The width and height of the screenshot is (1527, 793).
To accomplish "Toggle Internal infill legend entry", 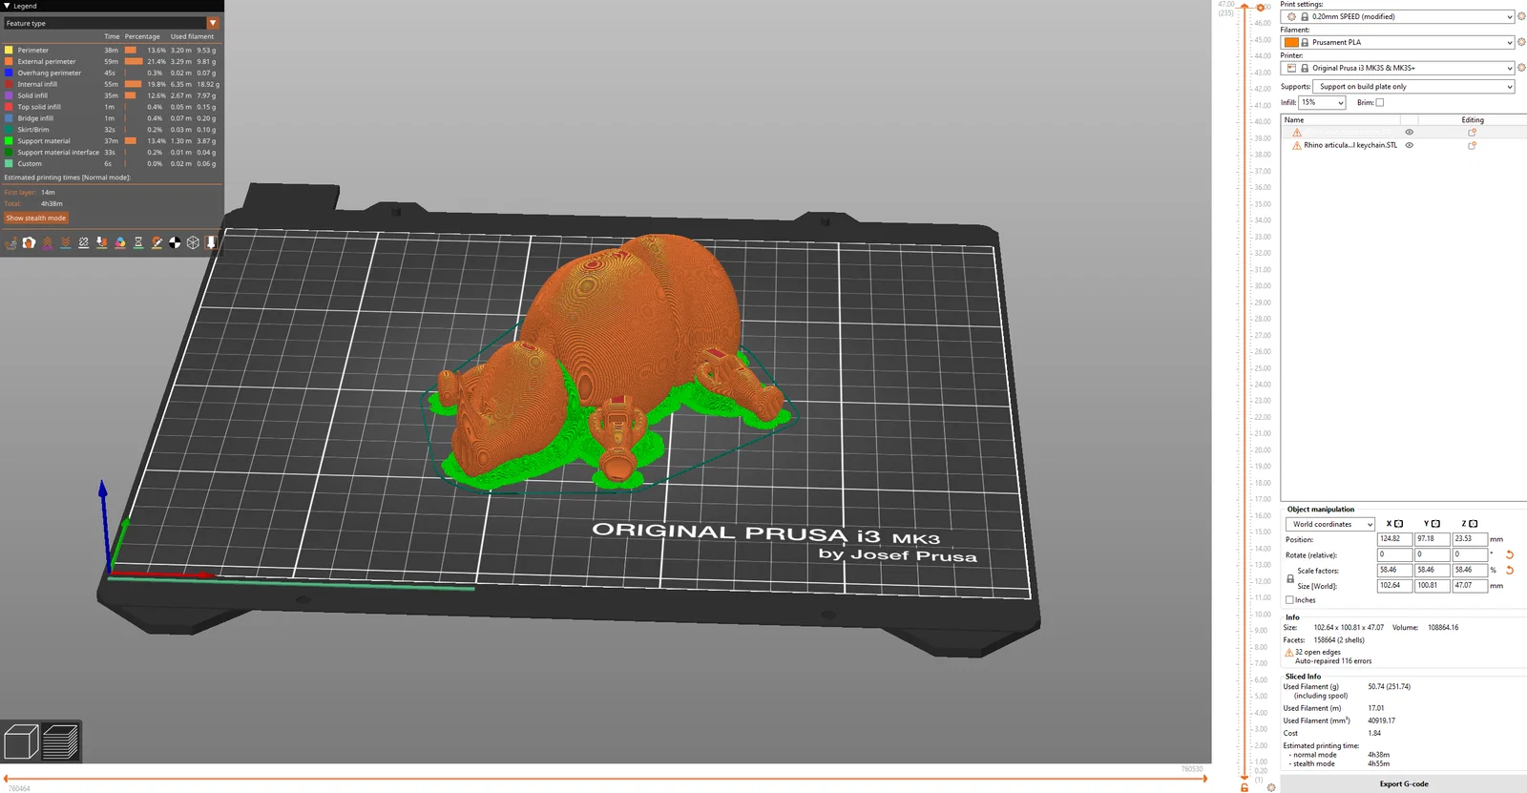I will pos(111,84).
